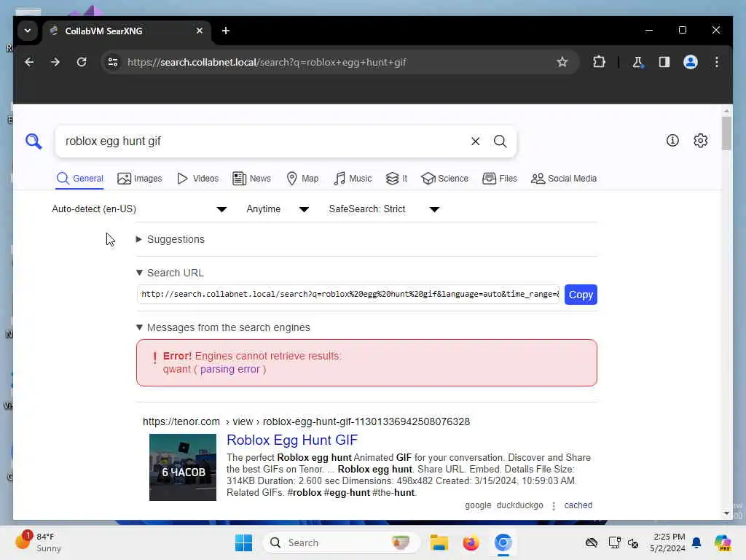Click the search URL text field
Image resolution: width=746 pixels, height=560 pixels.
348,295
